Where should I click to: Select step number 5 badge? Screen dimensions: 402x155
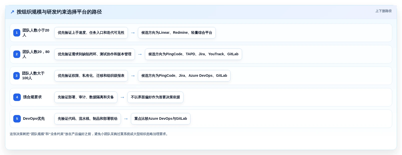[17, 119]
